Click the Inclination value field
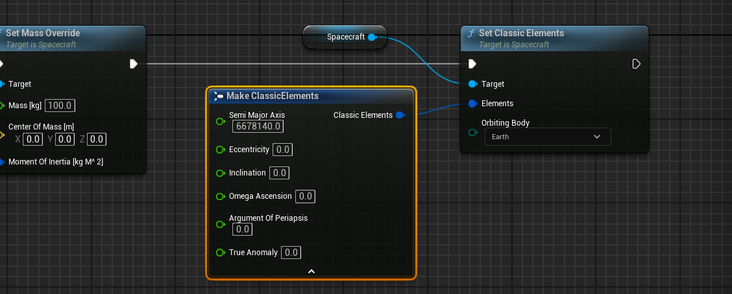The image size is (732, 294). click(280, 173)
